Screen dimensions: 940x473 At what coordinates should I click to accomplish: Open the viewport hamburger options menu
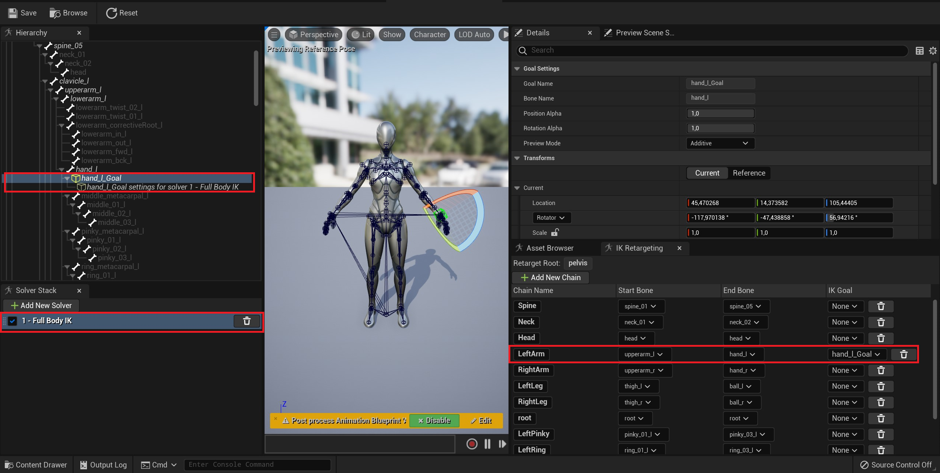pos(274,35)
